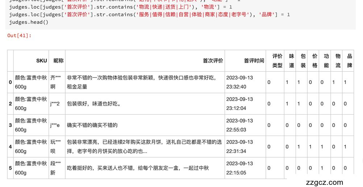Select the 昵称 column header
Image resolution: width=363 pixels, height=187 pixels.
(x=58, y=61)
